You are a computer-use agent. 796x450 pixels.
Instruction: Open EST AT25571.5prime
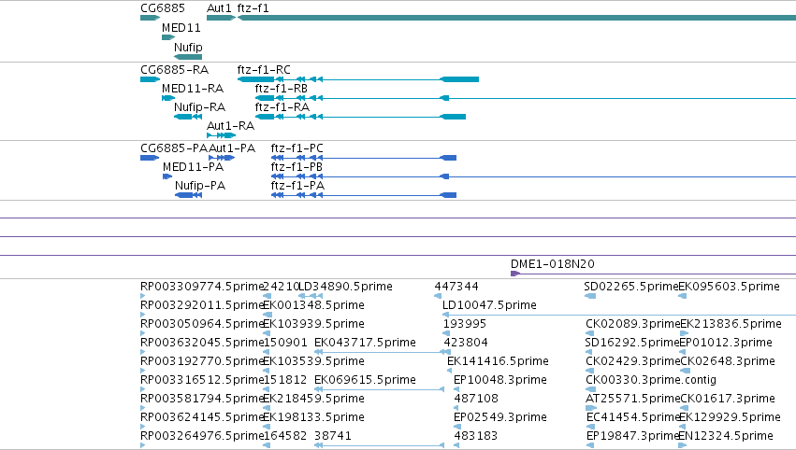[632, 399]
